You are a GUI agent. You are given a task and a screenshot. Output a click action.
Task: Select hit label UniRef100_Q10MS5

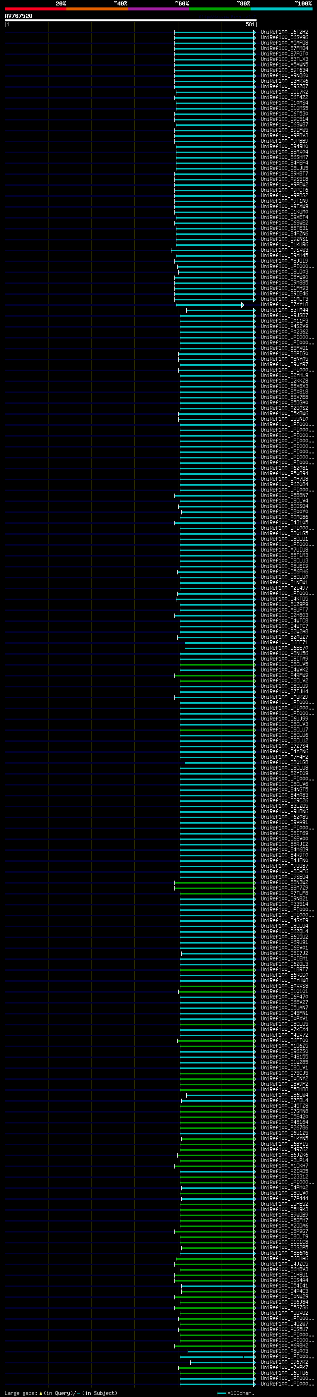pyautogui.click(x=284, y=108)
